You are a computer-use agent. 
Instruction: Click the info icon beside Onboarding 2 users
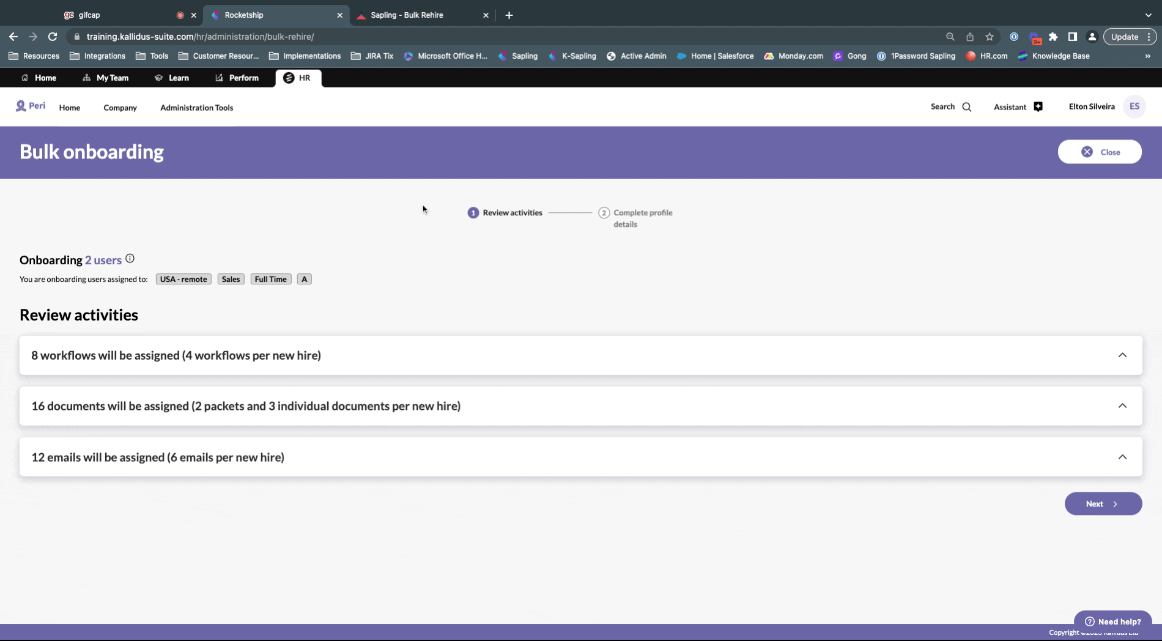[x=130, y=258]
